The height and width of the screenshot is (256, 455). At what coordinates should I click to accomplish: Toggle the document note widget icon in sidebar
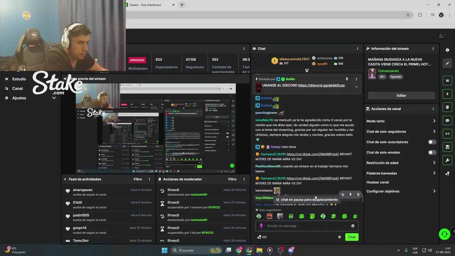pos(447,107)
